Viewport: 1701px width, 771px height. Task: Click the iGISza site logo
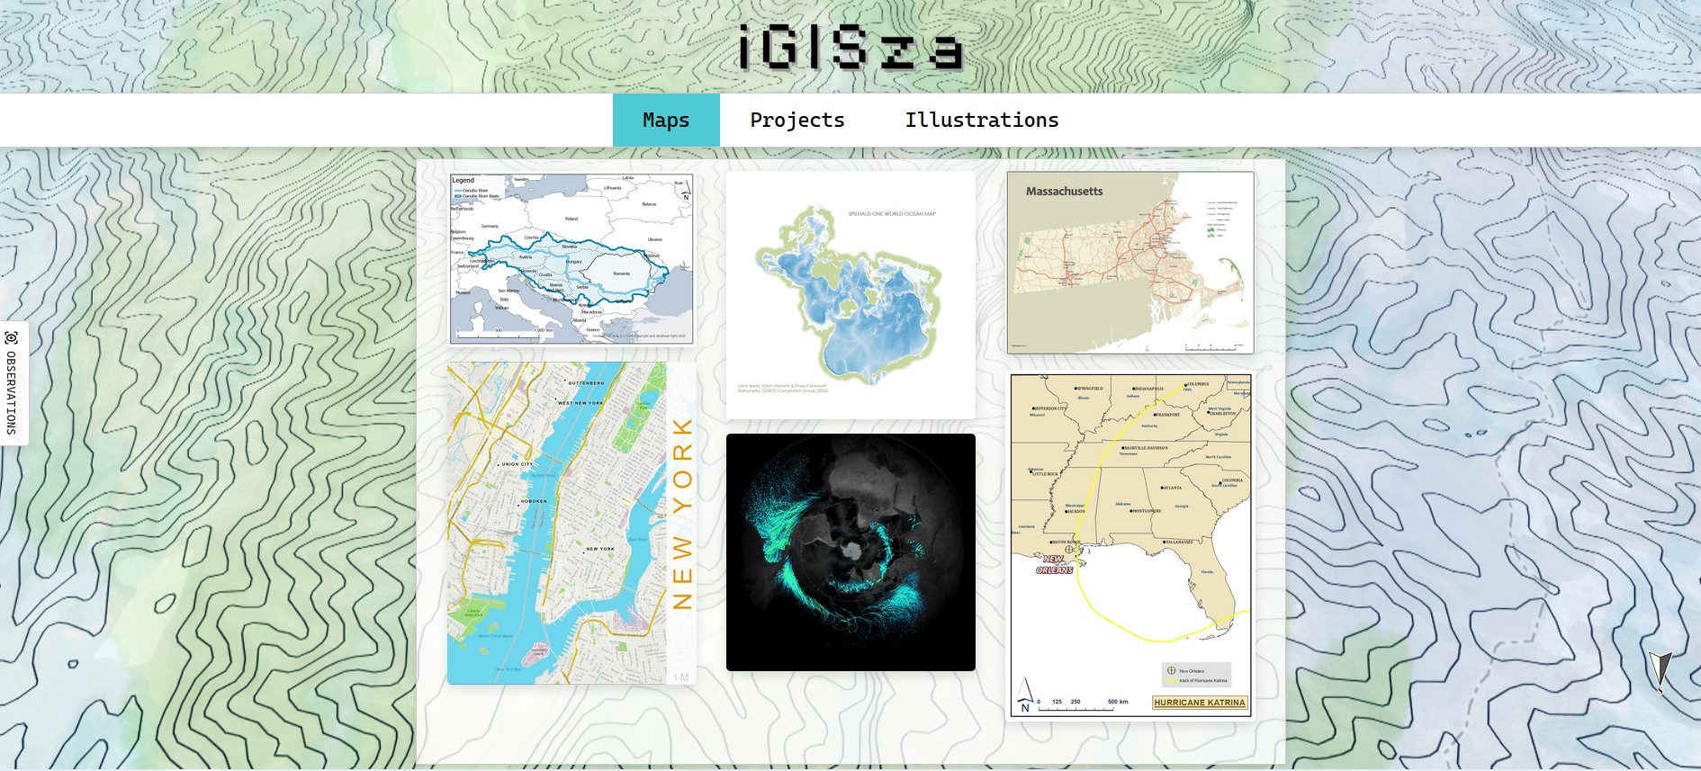point(850,48)
